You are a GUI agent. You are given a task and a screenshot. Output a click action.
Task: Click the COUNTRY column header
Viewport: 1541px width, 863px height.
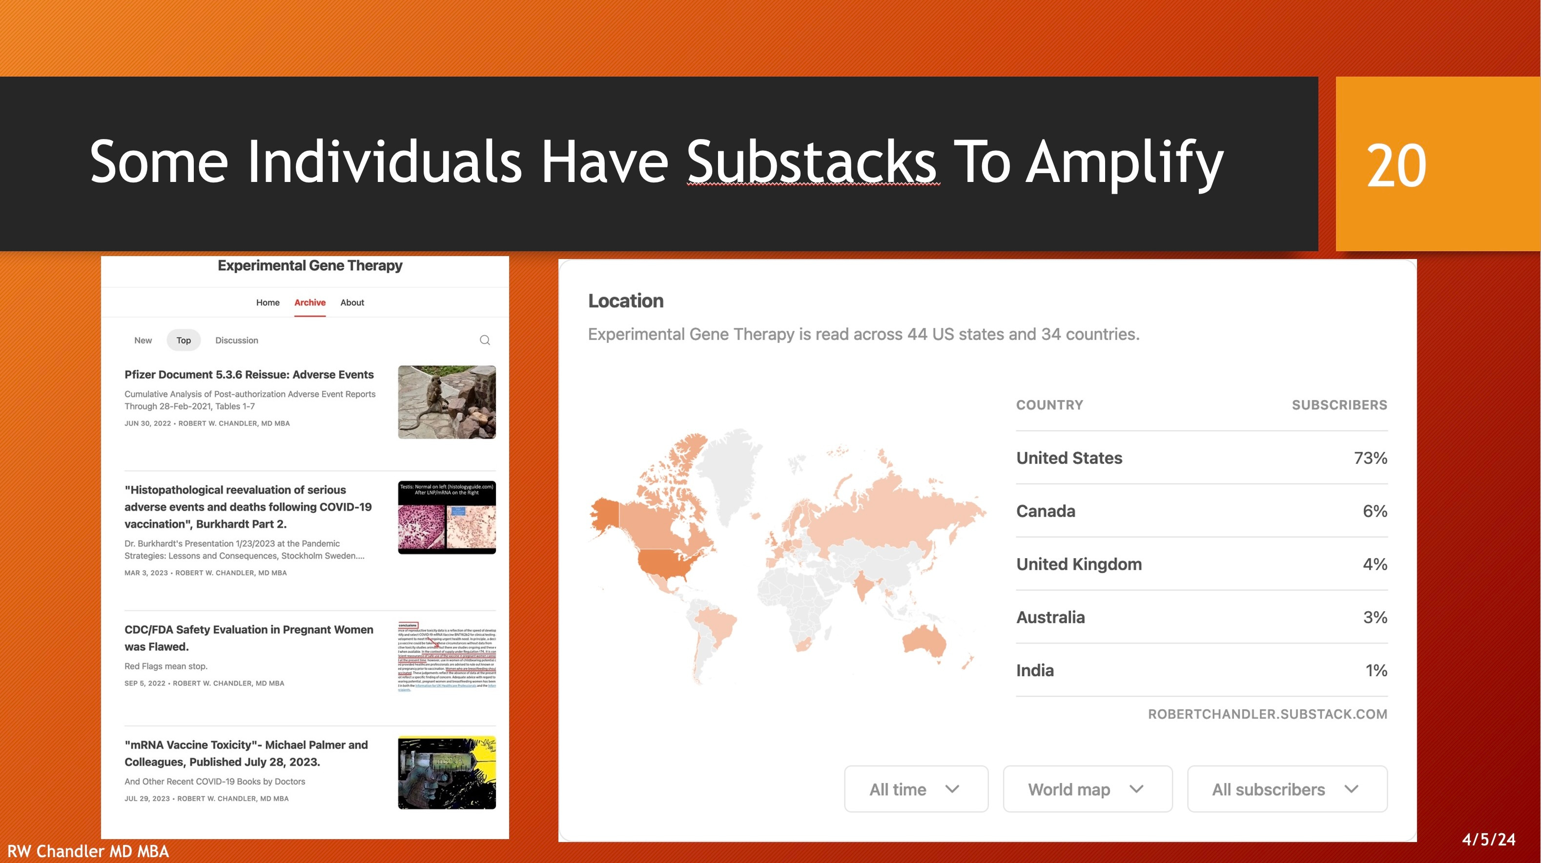1049,405
